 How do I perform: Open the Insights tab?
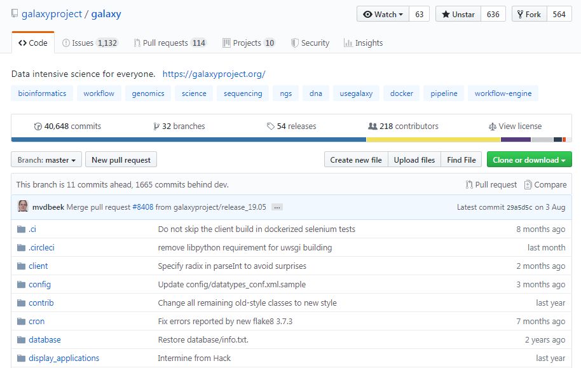coord(363,43)
